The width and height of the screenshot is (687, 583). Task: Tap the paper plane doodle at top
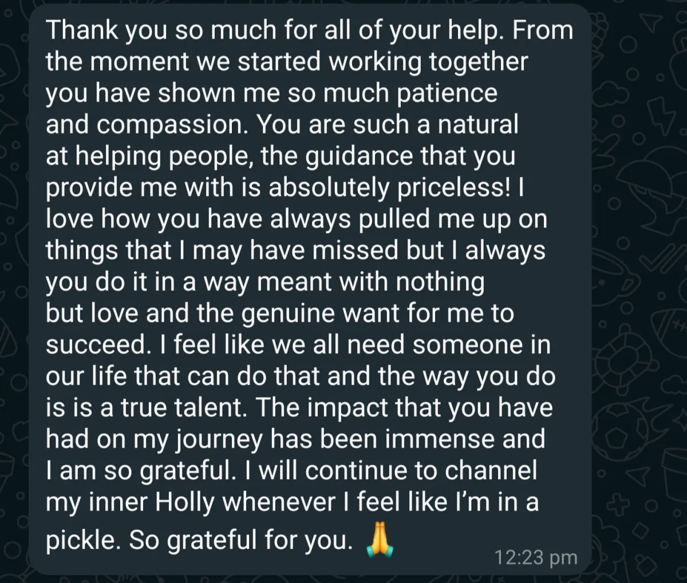coord(650,22)
